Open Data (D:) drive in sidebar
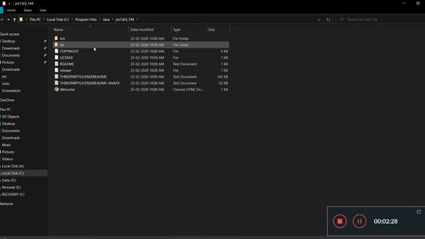This screenshot has height=239, width=425. (9, 180)
